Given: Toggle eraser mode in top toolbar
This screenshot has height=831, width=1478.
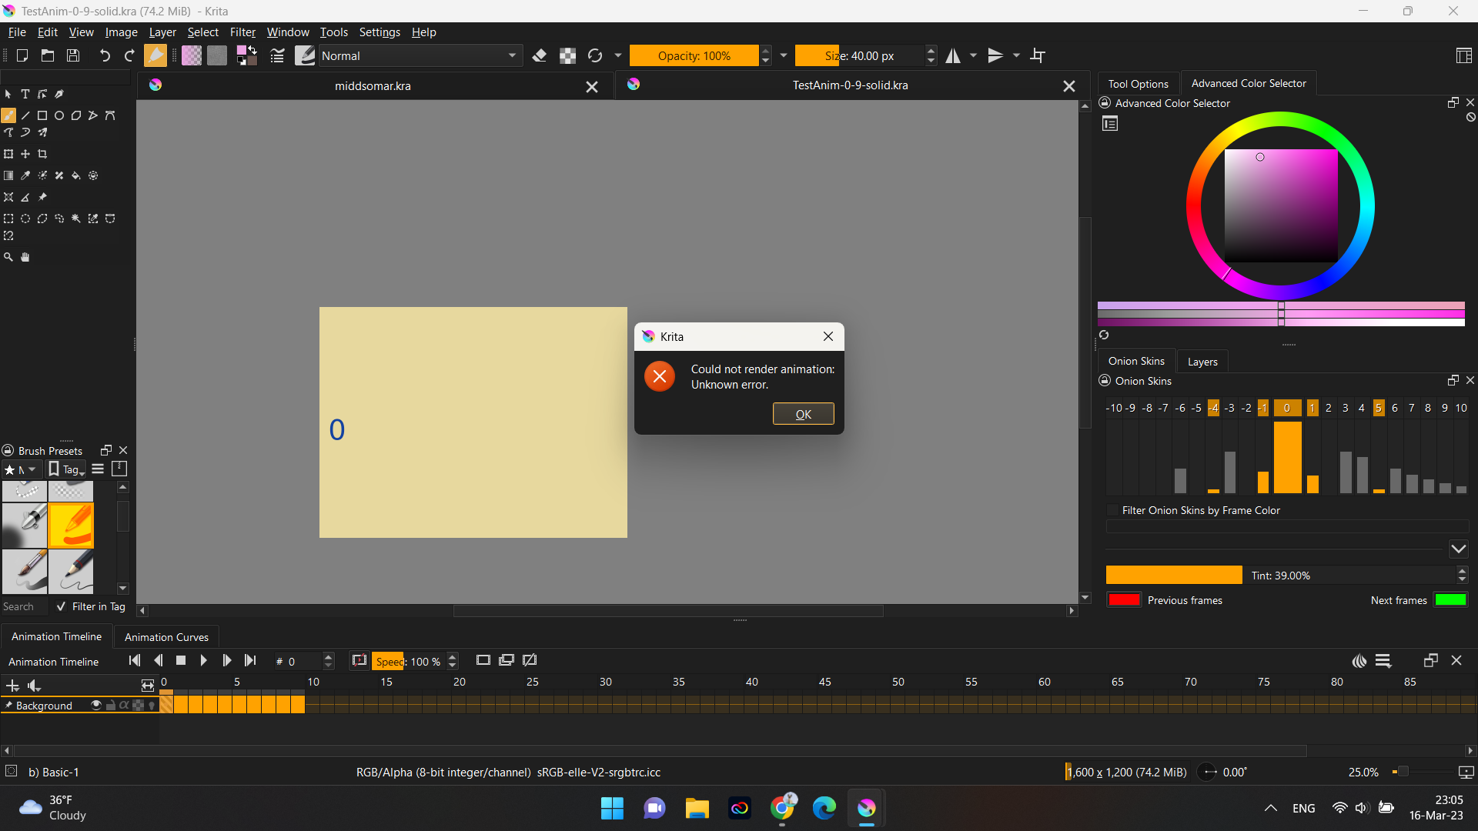Looking at the screenshot, I should (x=540, y=55).
